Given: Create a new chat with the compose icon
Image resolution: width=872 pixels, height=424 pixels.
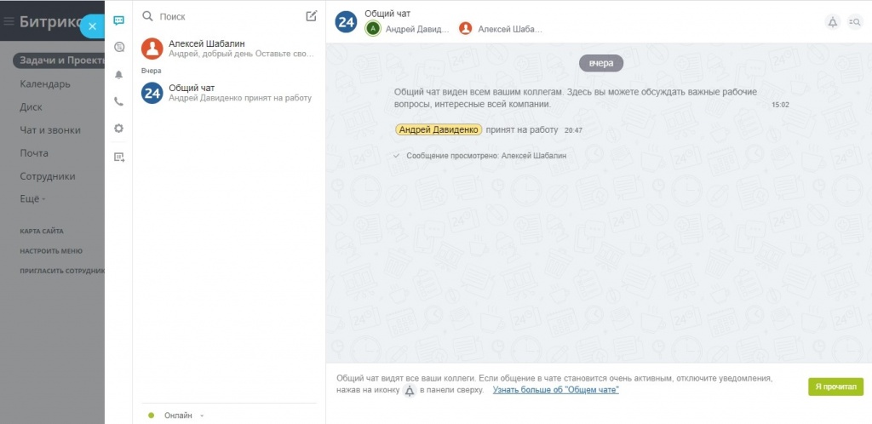Looking at the screenshot, I should pos(311,15).
